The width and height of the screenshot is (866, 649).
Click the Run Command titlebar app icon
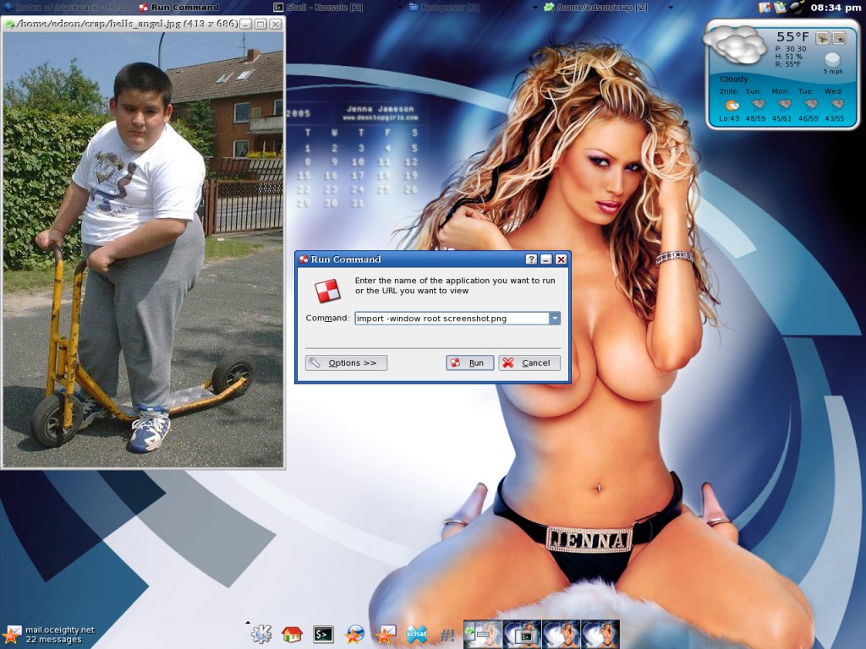pos(304,259)
